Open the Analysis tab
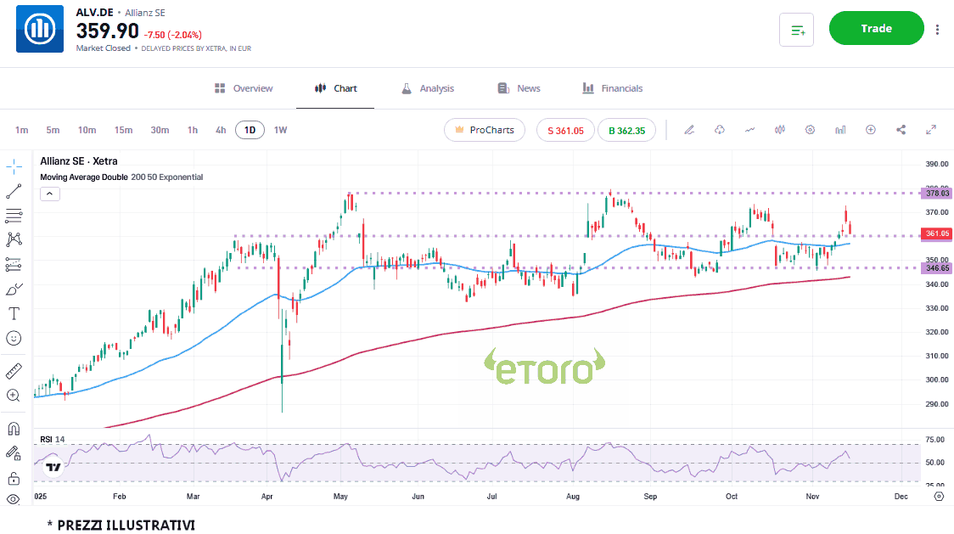The width and height of the screenshot is (954, 534). point(428,88)
